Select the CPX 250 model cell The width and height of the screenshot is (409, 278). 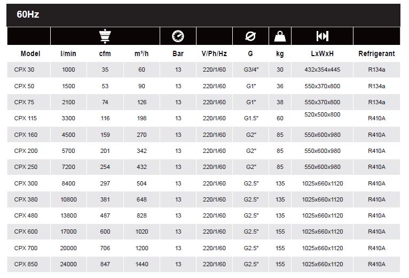coord(28,167)
